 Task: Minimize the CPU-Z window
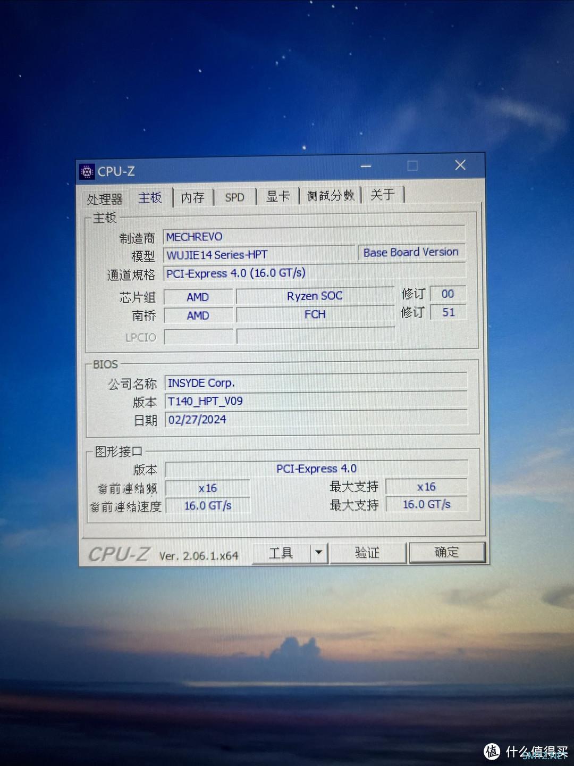[x=366, y=166]
